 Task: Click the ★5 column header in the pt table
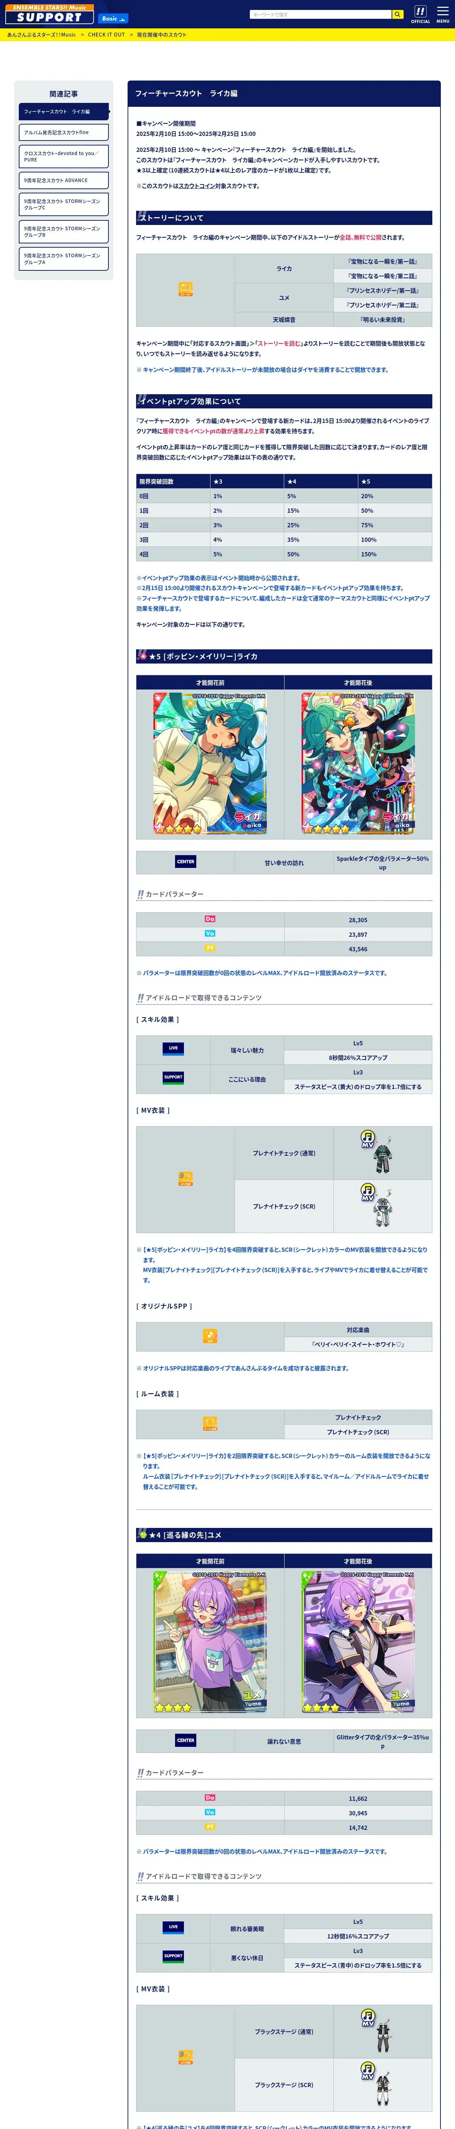click(395, 481)
